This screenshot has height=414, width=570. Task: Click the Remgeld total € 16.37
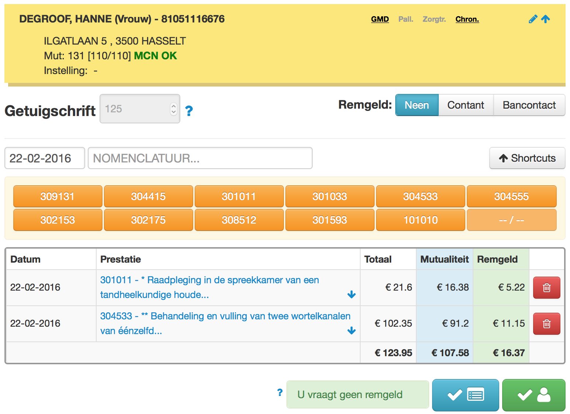(x=509, y=353)
